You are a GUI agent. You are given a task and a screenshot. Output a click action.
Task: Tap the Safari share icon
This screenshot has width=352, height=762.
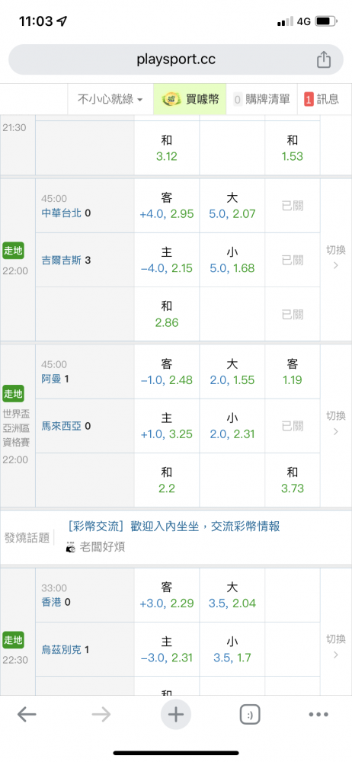tap(323, 59)
